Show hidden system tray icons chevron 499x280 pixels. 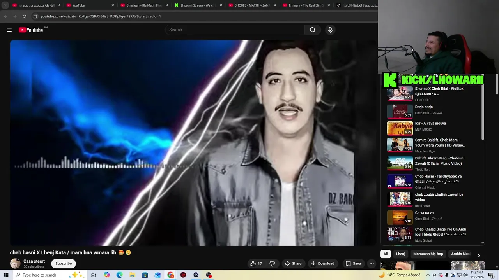[428, 275]
